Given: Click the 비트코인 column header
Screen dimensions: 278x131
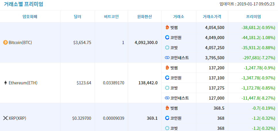Looking at the screenshot, I should (x=111, y=17).
